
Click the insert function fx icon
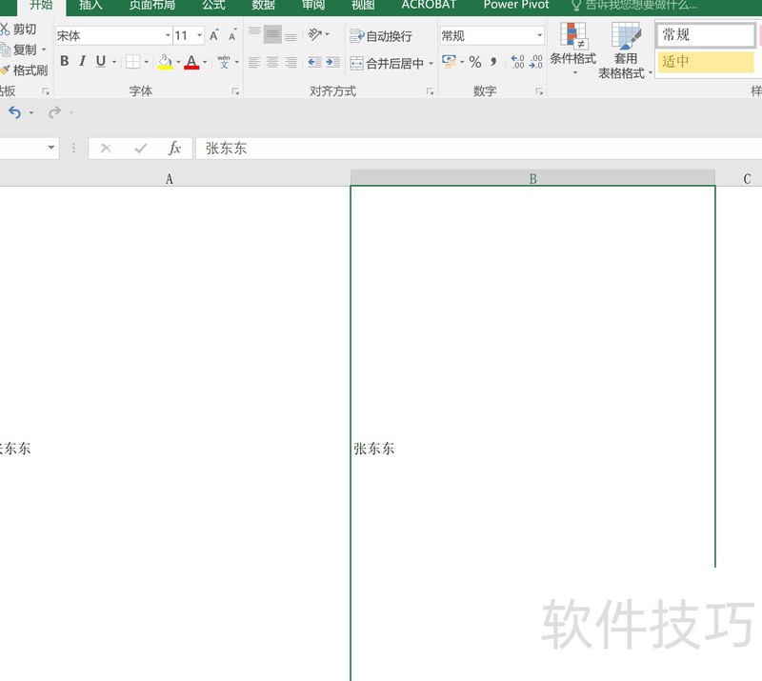(174, 149)
